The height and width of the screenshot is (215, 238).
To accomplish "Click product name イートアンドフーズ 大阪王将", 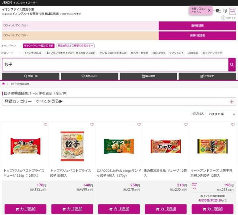I will pyautogui.click(x=212, y=173).
